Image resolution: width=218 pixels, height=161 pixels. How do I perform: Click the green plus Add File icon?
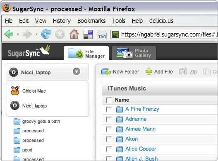tap(149, 71)
